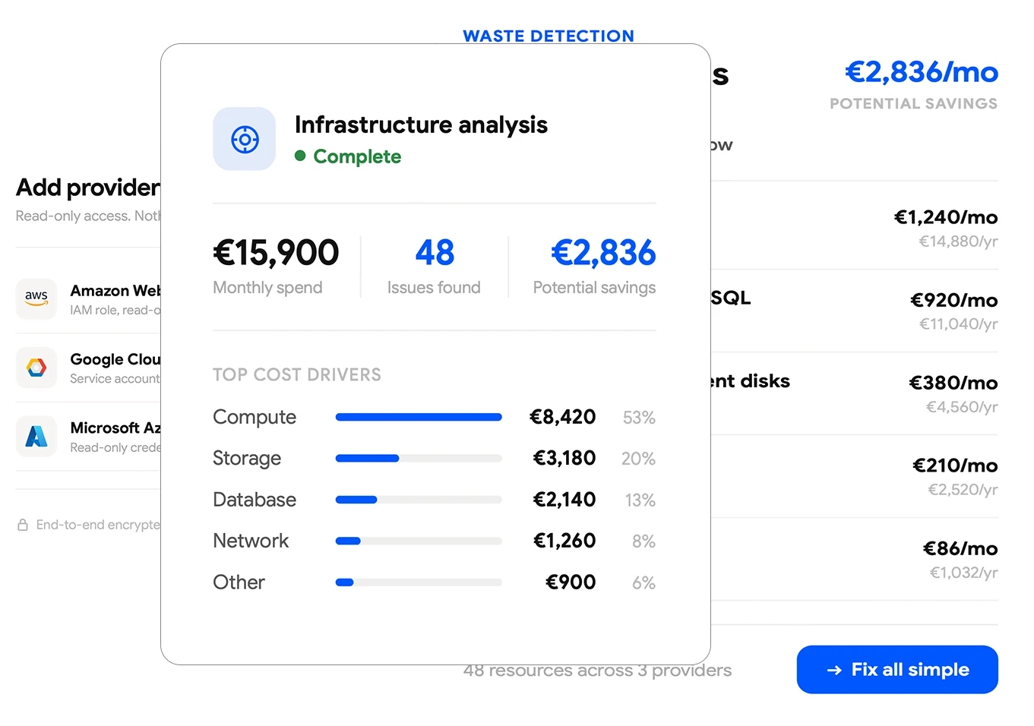Click the infrastructure analysis scan target icon
The image size is (1034, 726).
pyautogui.click(x=244, y=138)
